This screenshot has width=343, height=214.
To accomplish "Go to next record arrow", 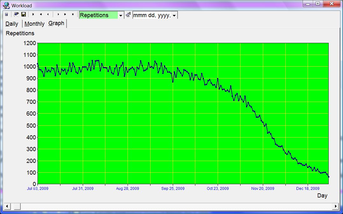I will (59, 14).
